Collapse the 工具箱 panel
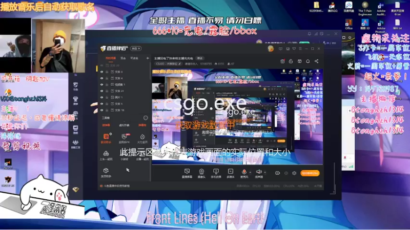Screen dimensions: 410x230 (146, 118)
